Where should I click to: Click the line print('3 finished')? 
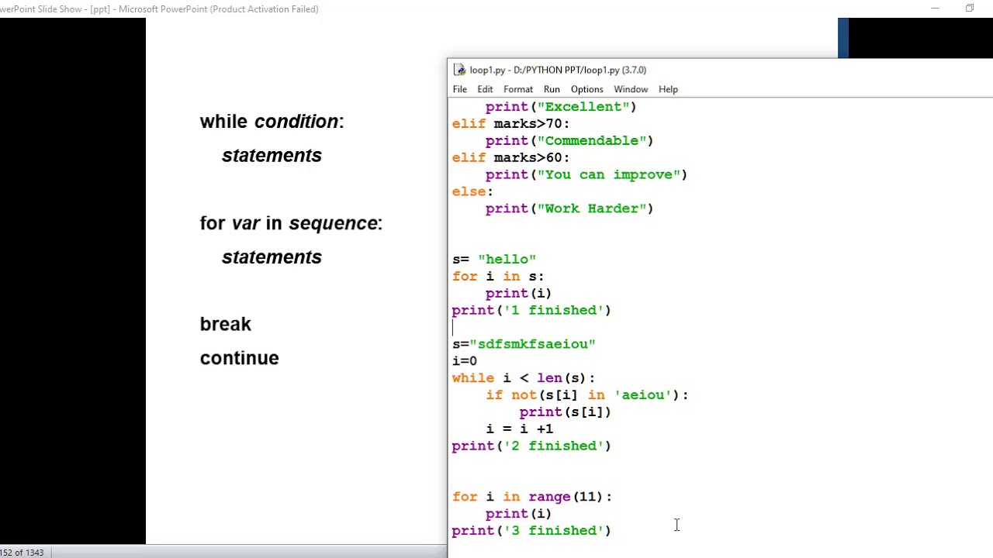click(531, 531)
